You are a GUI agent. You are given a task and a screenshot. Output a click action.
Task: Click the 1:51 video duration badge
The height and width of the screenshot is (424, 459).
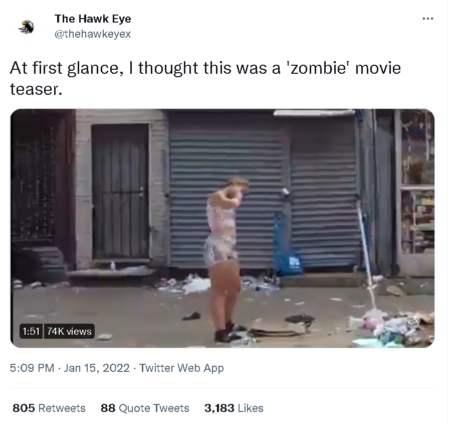point(31,331)
